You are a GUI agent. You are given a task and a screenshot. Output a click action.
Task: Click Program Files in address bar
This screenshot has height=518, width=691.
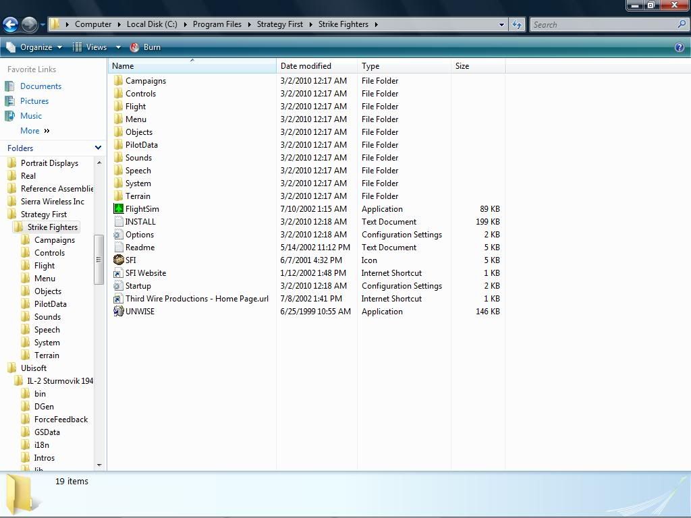click(217, 24)
